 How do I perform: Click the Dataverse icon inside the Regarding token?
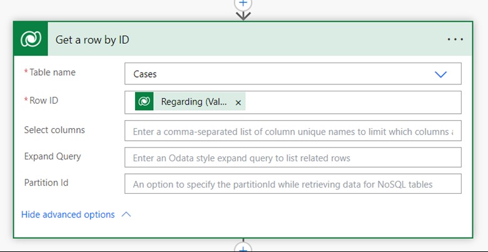pyautogui.click(x=144, y=101)
